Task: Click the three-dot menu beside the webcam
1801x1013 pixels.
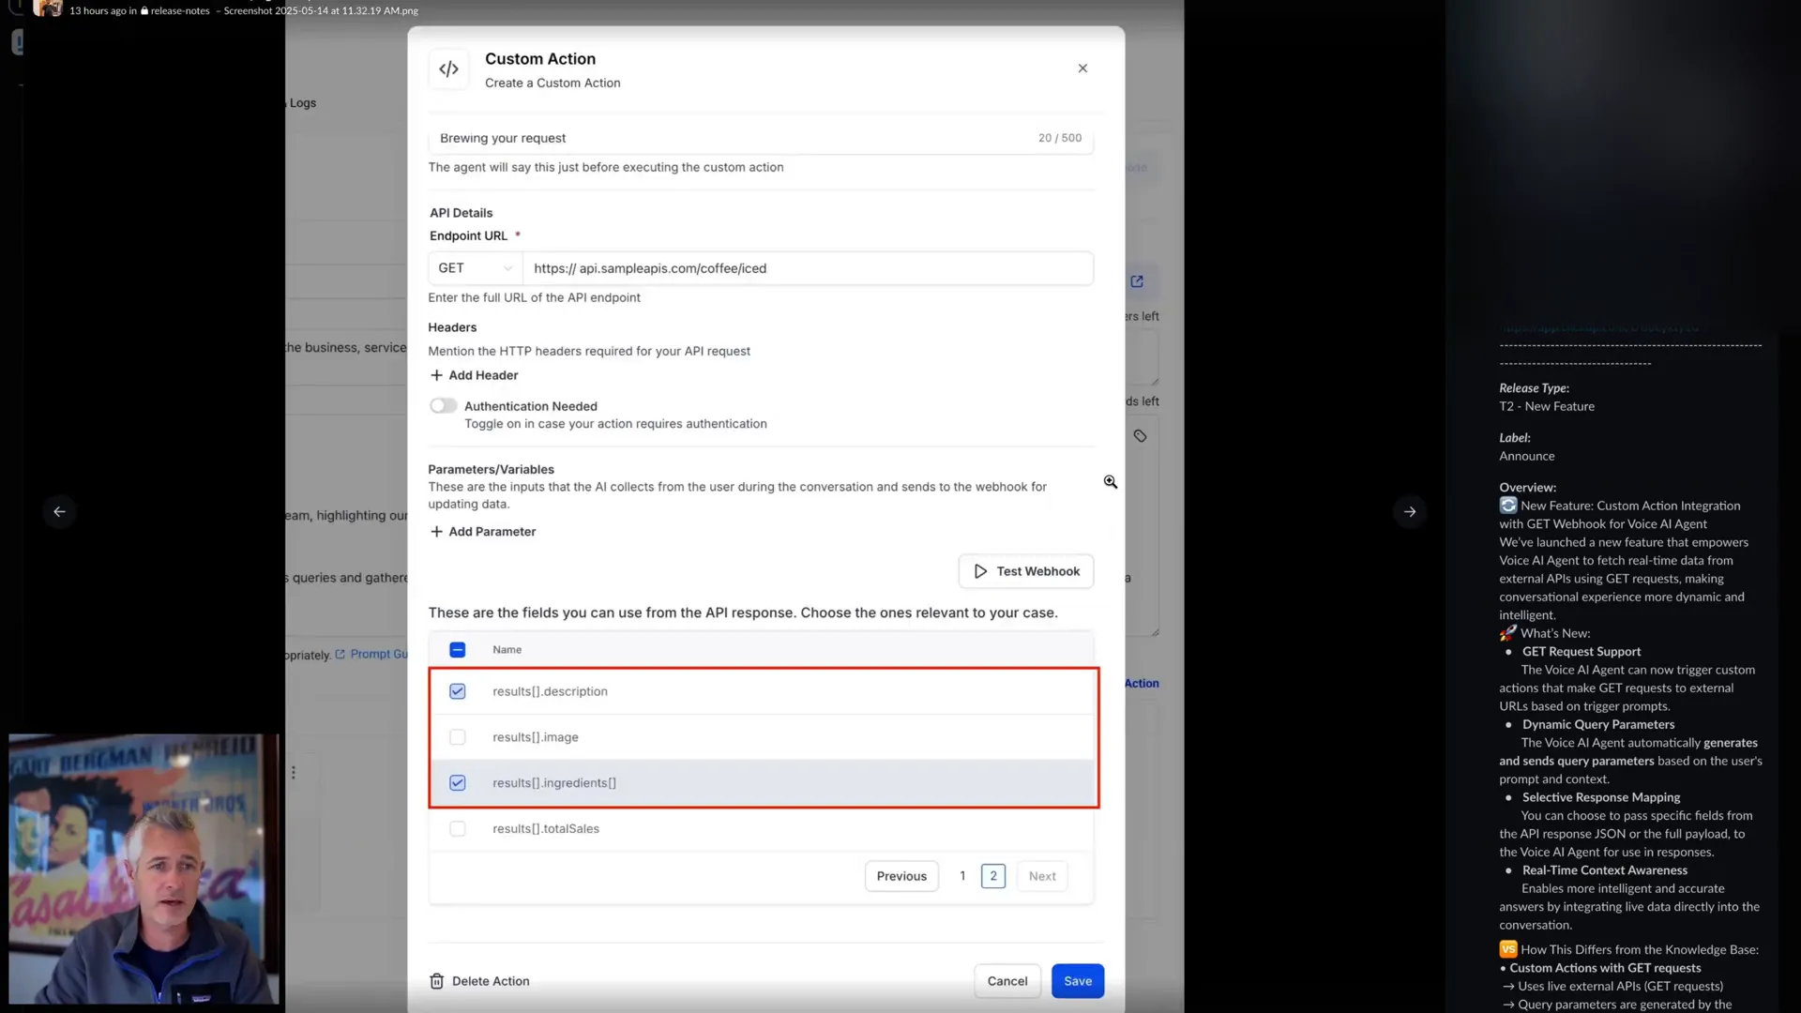Action: [x=294, y=773]
